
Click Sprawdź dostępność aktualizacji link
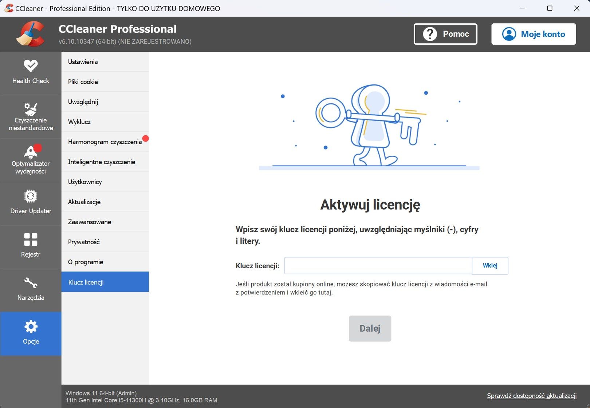(x=532, y=396)
